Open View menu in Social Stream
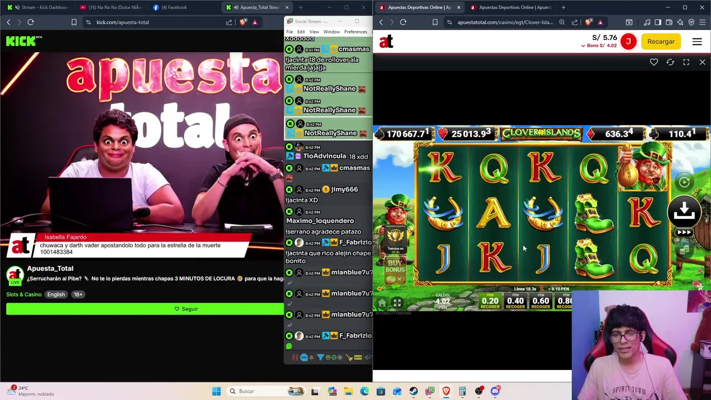Screen dimensions: 711x400 point(314,32)
